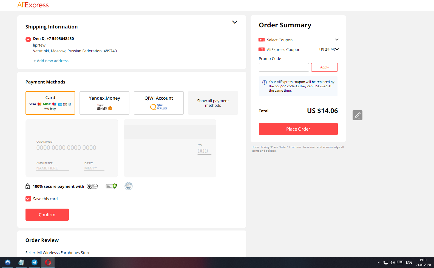Screen dimensions: 434x268
Task: Expand the AliExpress Coupon dropdown arrow
Action: [x=337, y=49]
